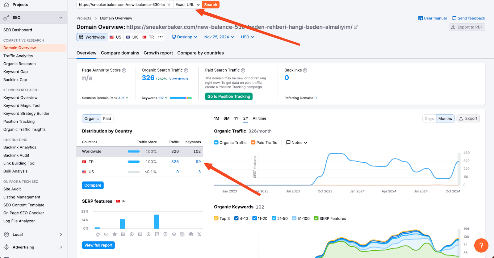Image resolution: width=494 pixels, height=258 pixels.
Task: Open the orange help question button
Action: [481, 246]
